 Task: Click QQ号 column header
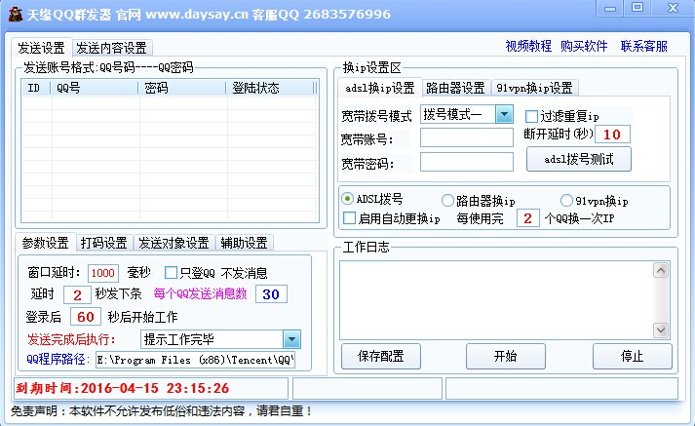95,88
